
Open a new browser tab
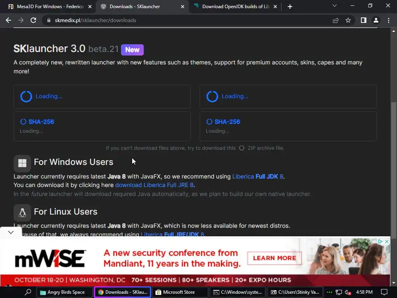290,7
